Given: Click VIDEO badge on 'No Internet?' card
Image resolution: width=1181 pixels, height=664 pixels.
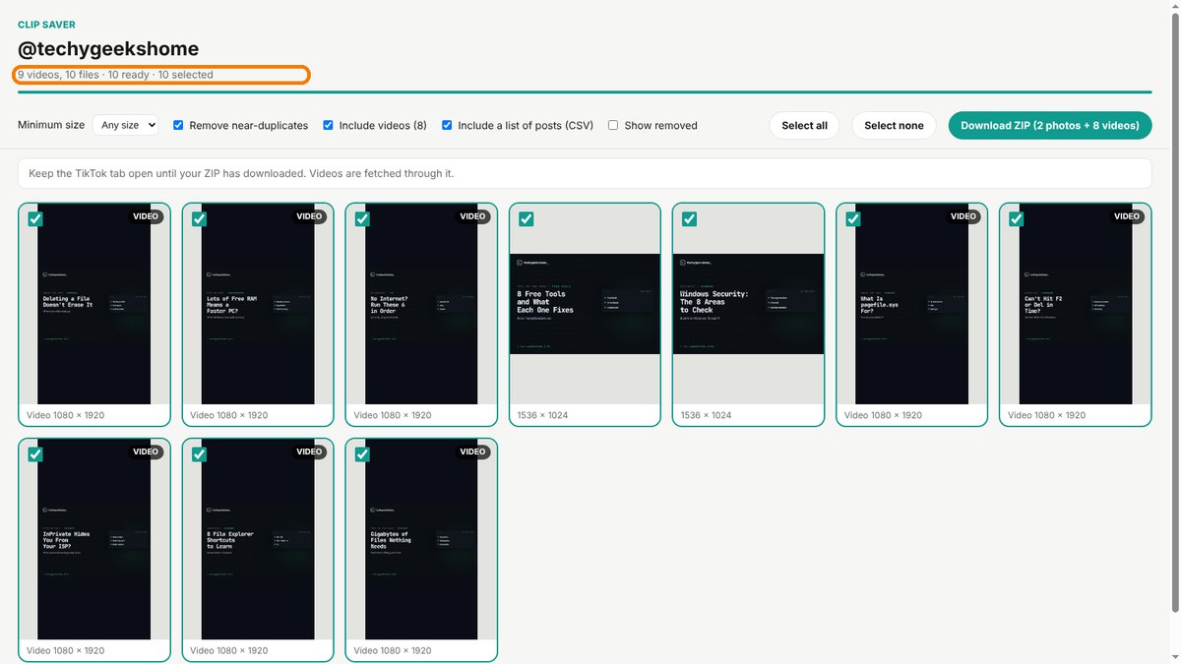Looking at the screenshot, I should coord(473,216).
